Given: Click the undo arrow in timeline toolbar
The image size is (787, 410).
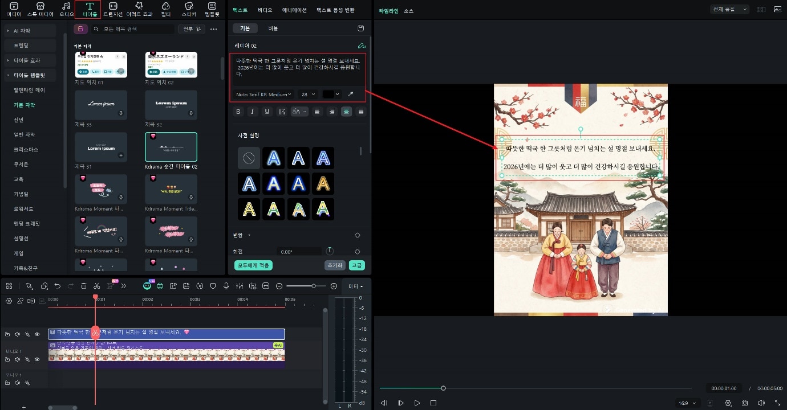Looking at the screenshot, I should tap(58, 286).
